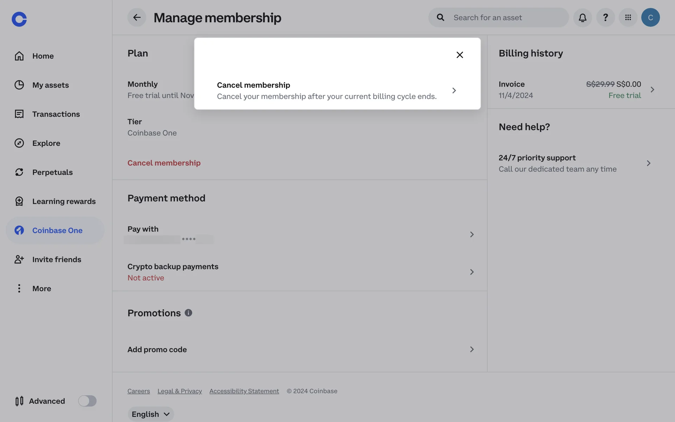Open the English language dropdown

pos(151,414)
